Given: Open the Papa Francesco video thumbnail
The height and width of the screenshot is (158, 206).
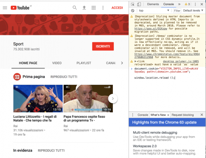Looking at the screenshot, I should pyautogui.click(x=88, y=98).
